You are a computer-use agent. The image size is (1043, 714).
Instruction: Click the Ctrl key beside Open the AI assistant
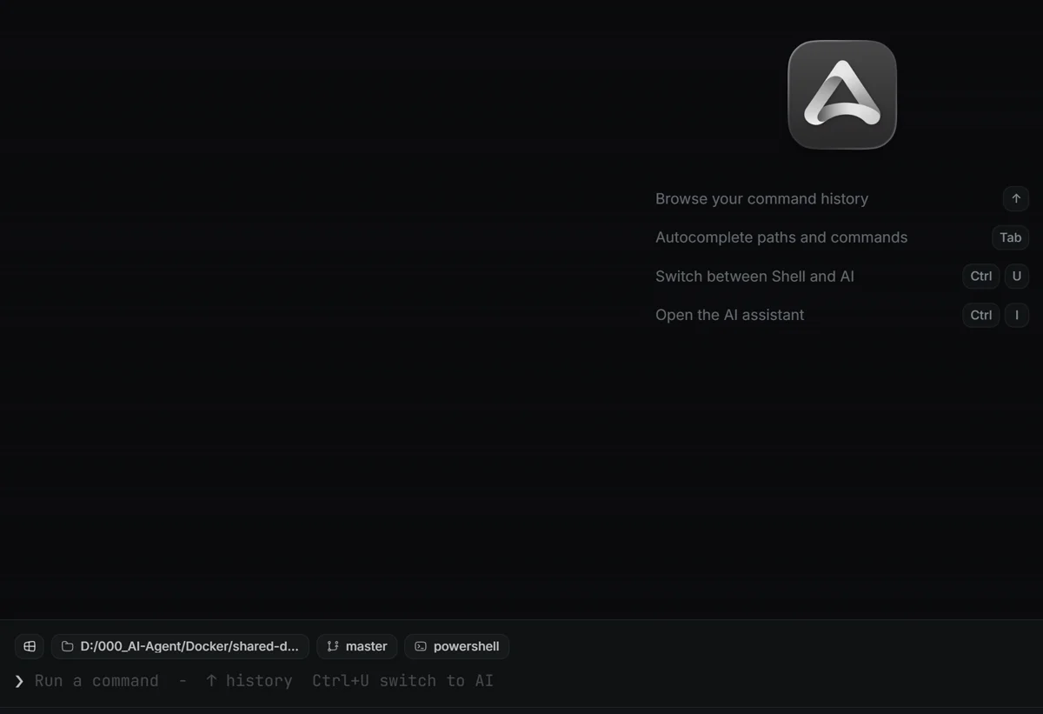tap(981, 315)
